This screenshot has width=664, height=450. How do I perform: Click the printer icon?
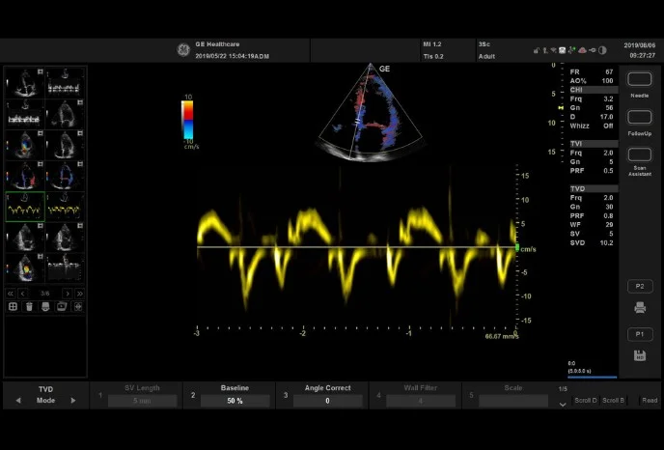[639, 308]
